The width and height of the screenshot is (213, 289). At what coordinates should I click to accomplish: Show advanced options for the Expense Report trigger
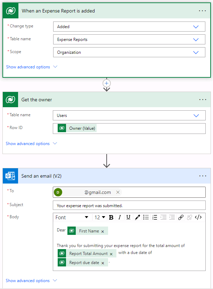coord(32,67)
